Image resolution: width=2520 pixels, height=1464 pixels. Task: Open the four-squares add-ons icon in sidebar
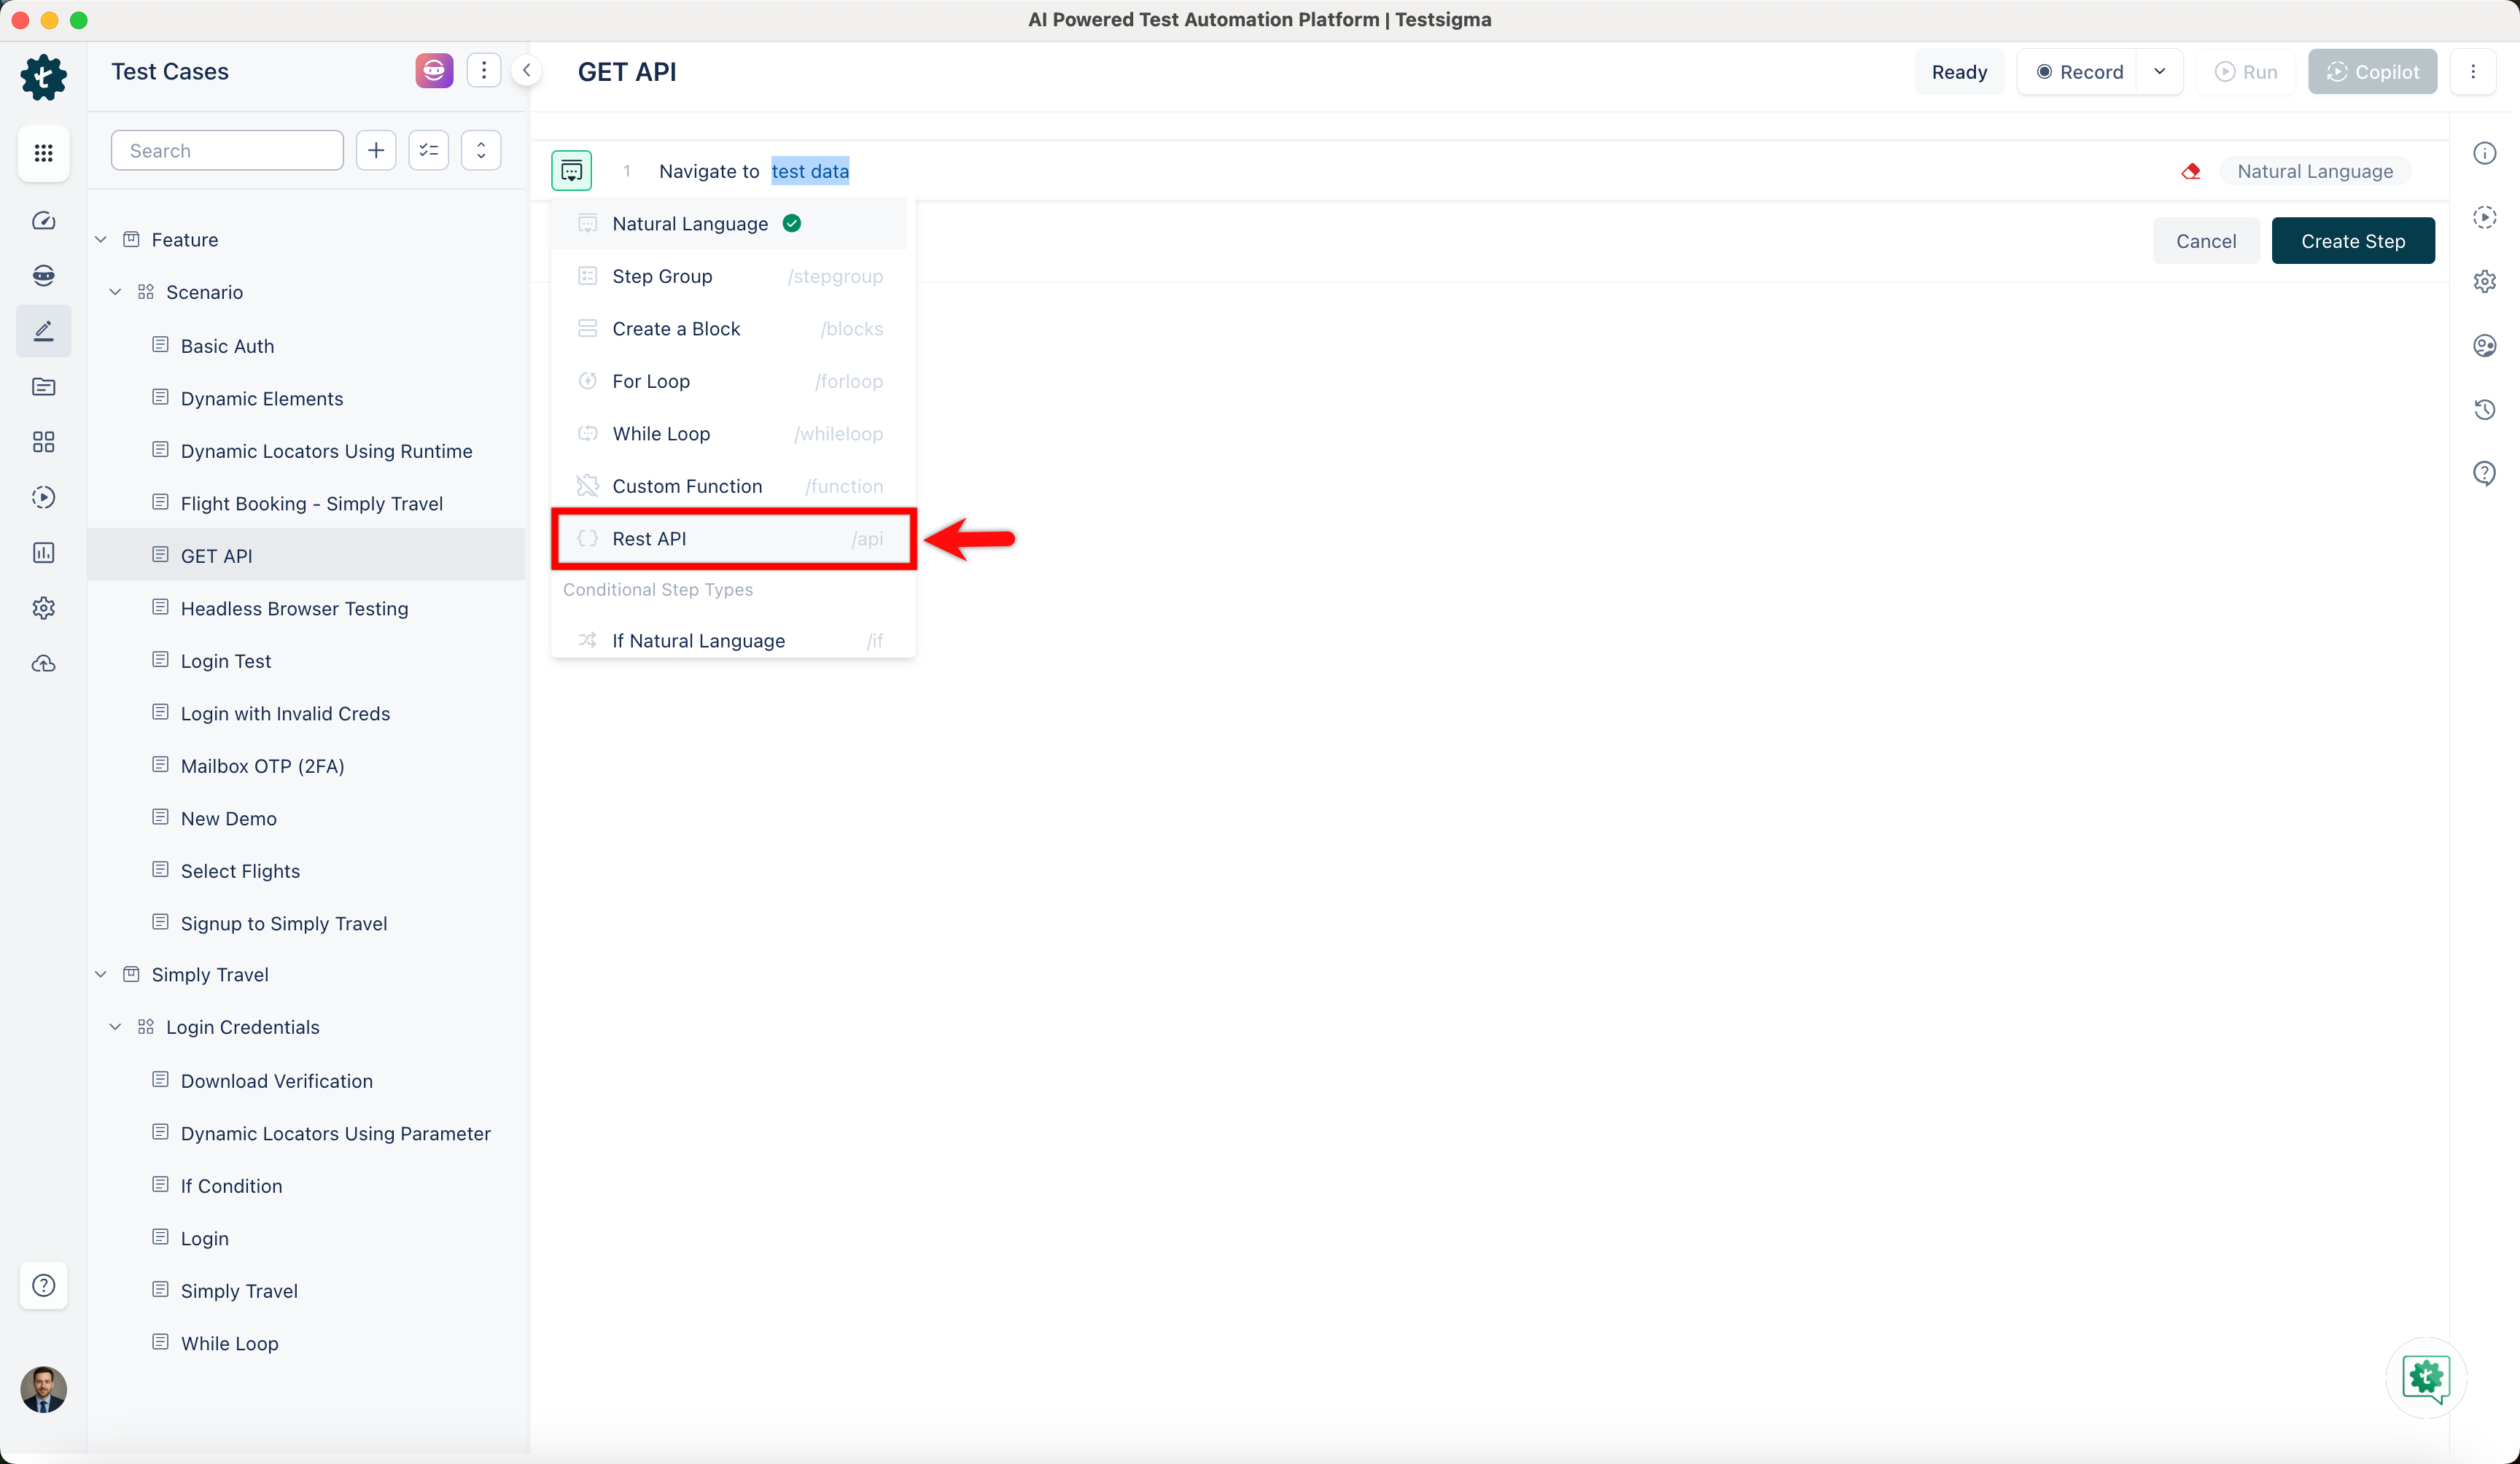[43, 441]
